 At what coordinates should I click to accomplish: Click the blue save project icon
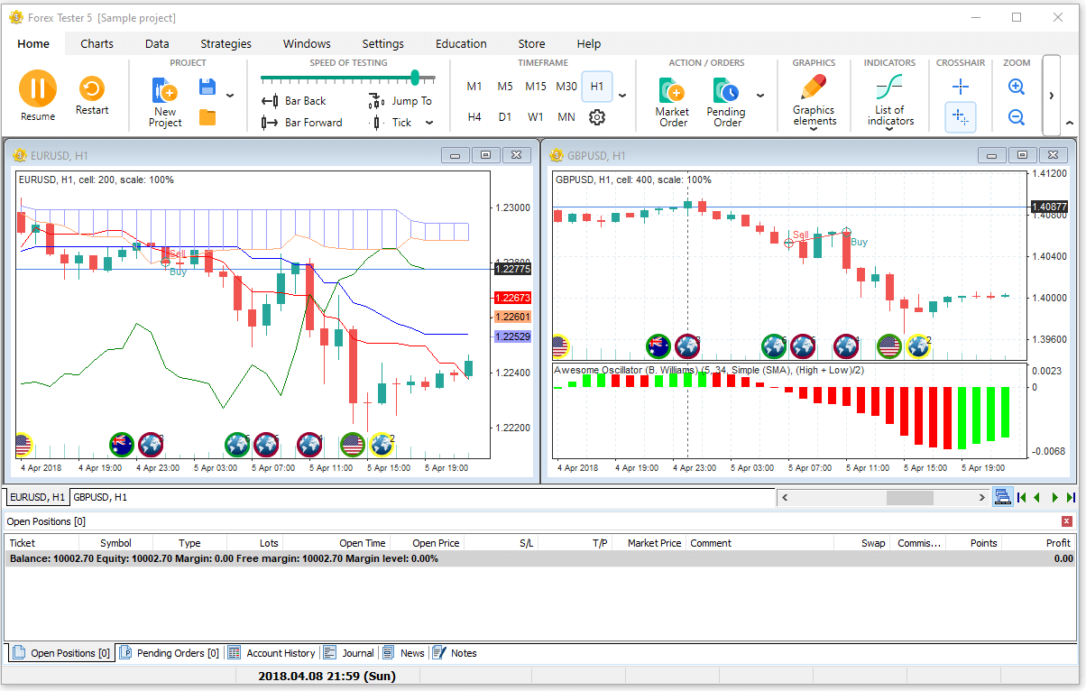[x=207, y=87]
